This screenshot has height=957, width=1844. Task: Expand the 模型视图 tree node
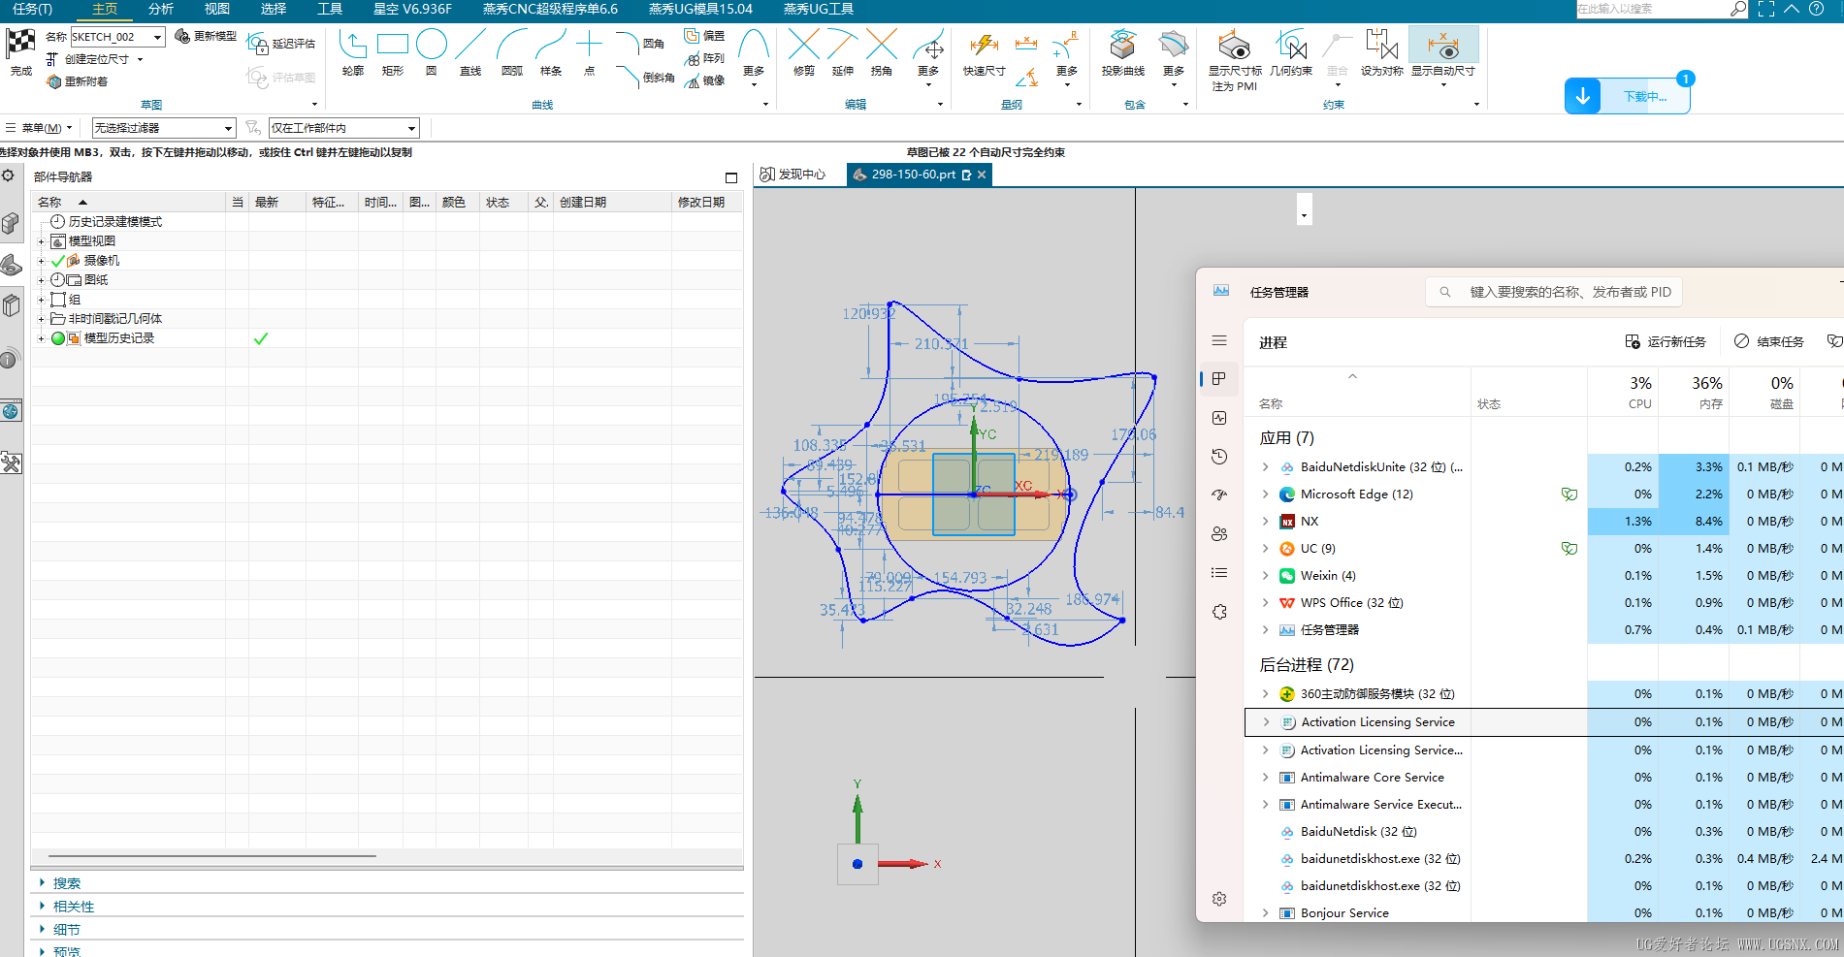41,241
